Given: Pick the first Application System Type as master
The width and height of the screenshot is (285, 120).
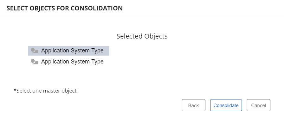Looking at the screenshot, I should tap(68, 51).
